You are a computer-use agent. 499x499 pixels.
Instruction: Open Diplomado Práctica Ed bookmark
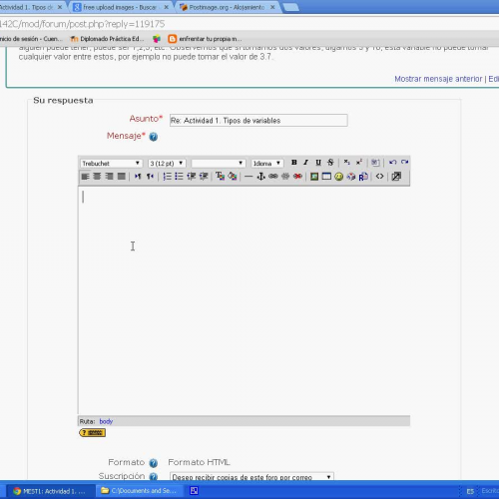107,39
